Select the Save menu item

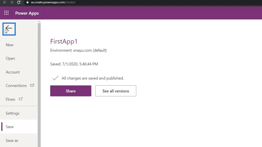click(x=19, y=127)
